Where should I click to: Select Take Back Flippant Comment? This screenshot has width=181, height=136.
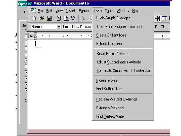coord(123,27)
